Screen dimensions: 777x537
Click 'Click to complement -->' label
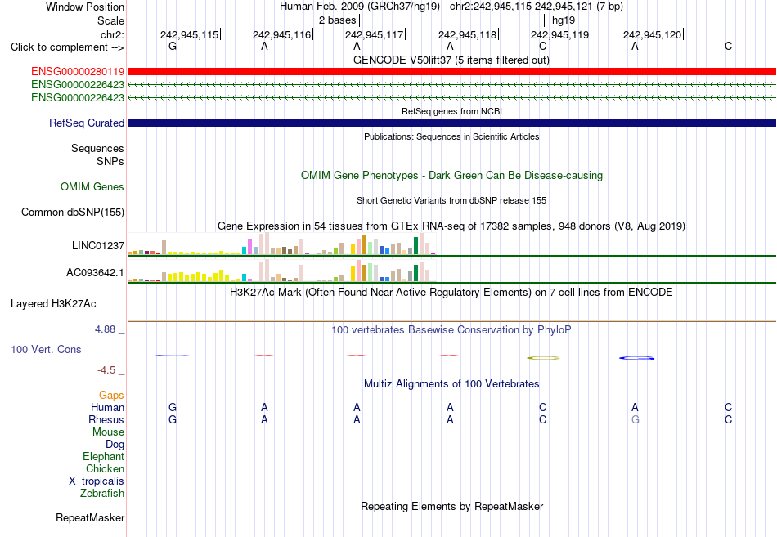[67, 47]
